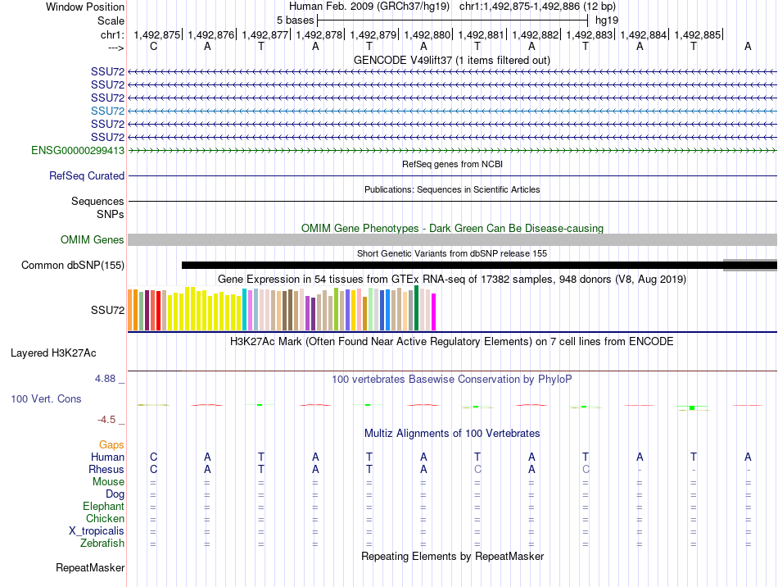Click the 'chr1:' ruler label
The image size is (778, 587).
pos(112,34)
